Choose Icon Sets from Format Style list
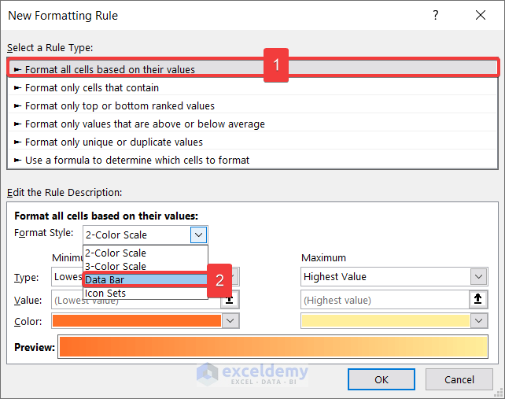Image resolution: width=505 pixels, height=399 pixels. 105,294
